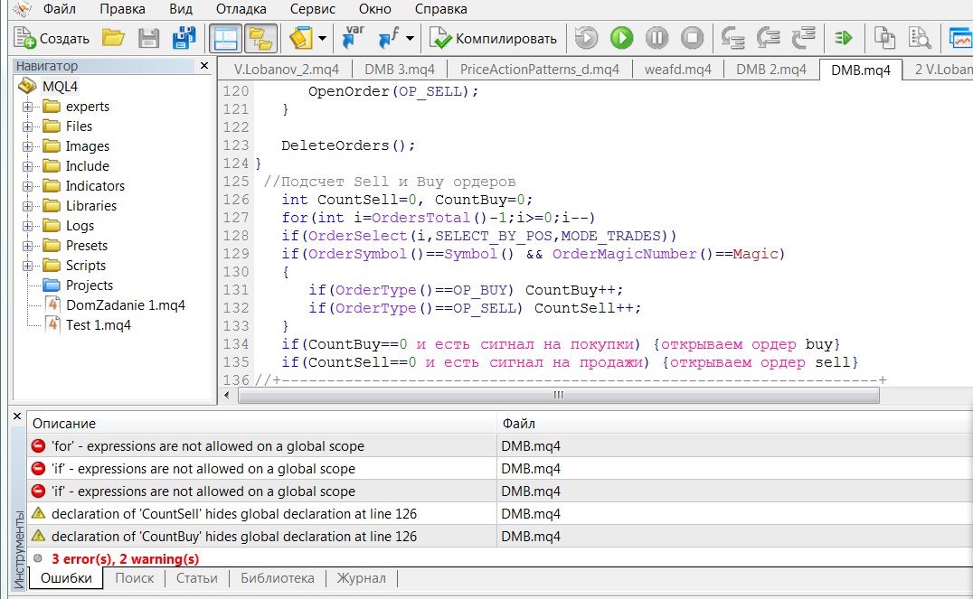Image resolution: width=973 pixels, height=599 pixels.
Task: Expand the Presets folder
Action: pyautogui.click(x=27, y=246)
